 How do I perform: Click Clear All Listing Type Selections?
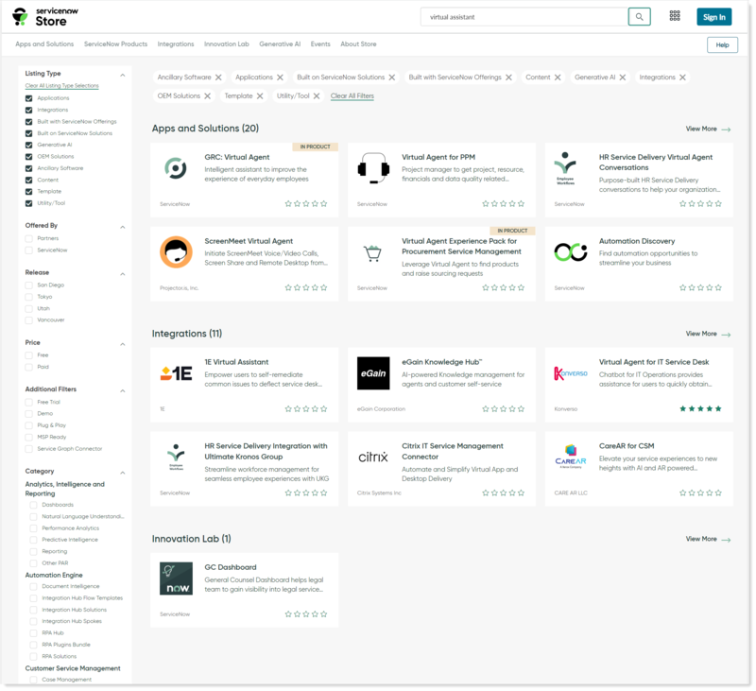(61, 86)
